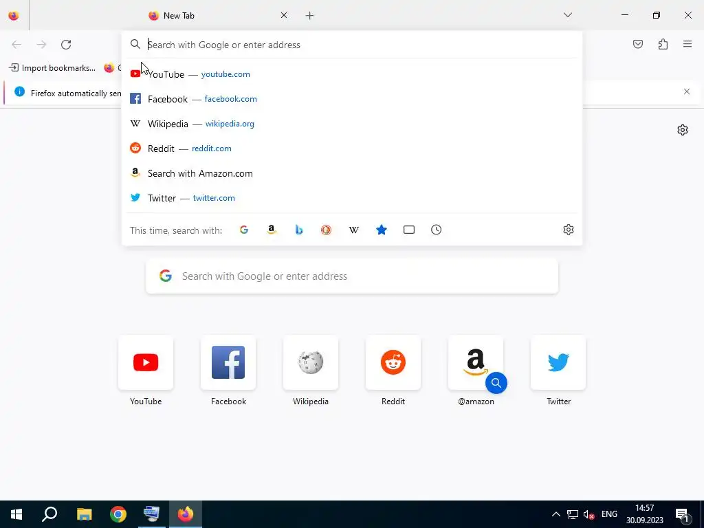The height and width of the screenshot is (528, 704).
Task: Select Wikipedia suggestion wikipedia.org
Action: coord(352,124)
